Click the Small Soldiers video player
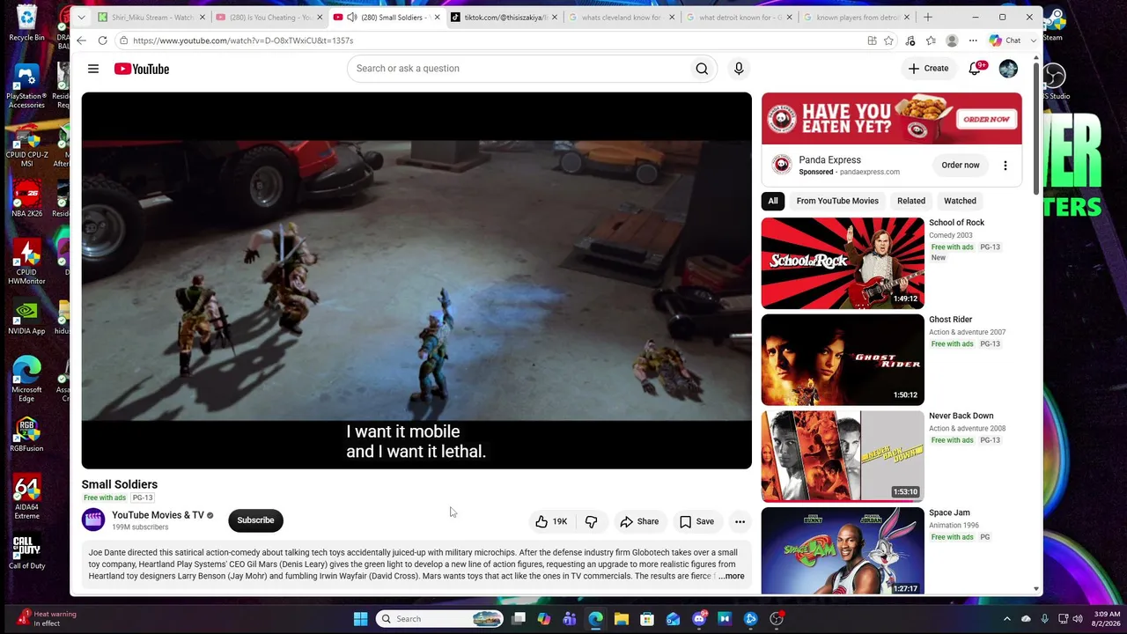This screenshot has height=634, width=1127. click(x=416, y=281)
